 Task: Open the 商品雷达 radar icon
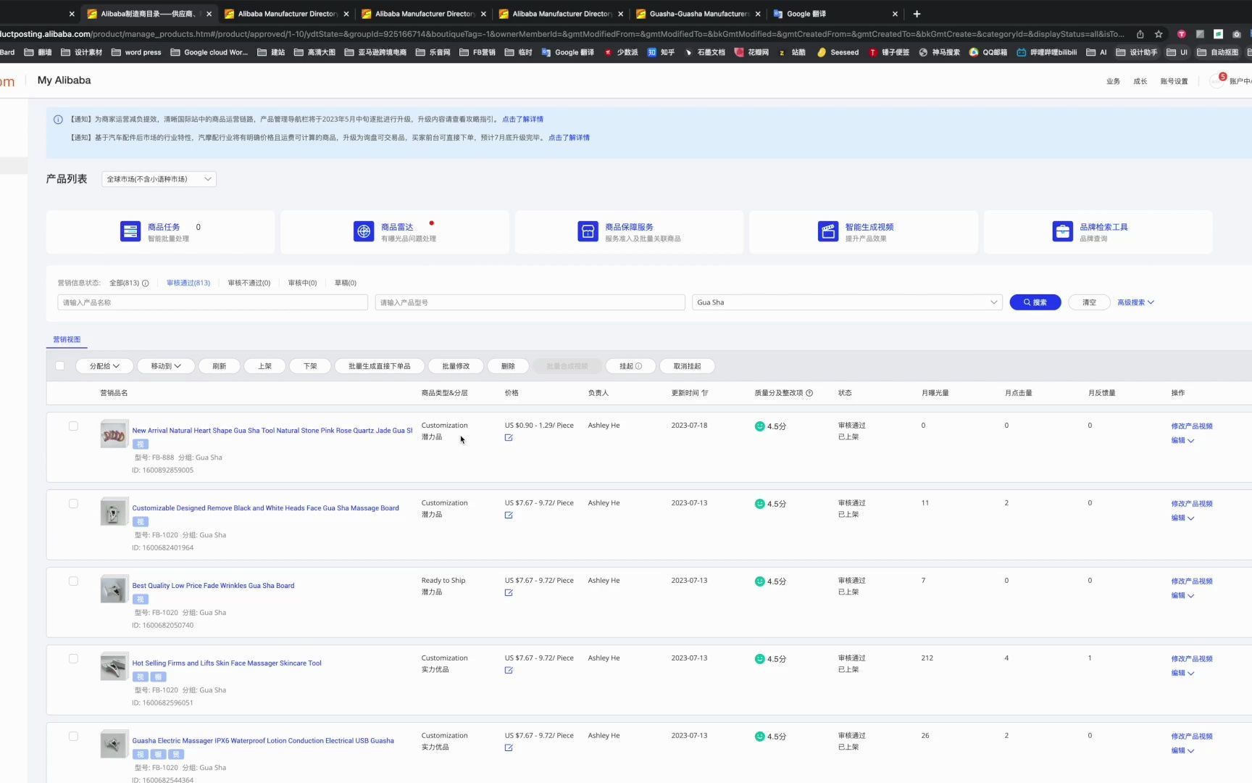[x=364, y=231]
